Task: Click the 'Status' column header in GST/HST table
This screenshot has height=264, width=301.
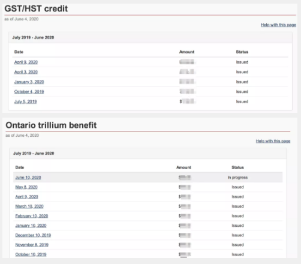Action: tap(242, 52)
